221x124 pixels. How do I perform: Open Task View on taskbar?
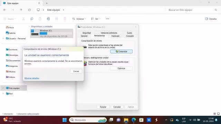pos(111,120)
